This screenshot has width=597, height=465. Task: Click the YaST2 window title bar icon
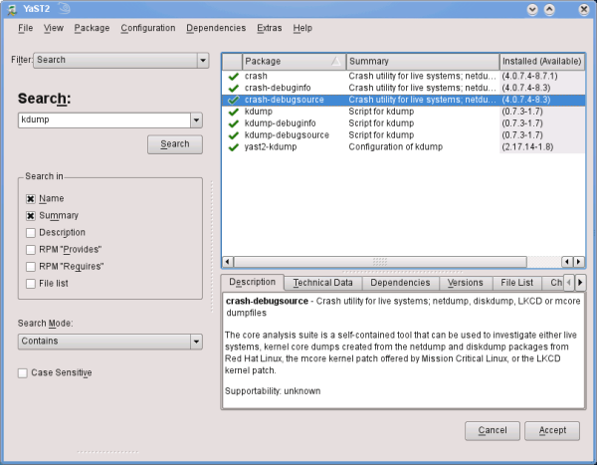tap(12, 9)
